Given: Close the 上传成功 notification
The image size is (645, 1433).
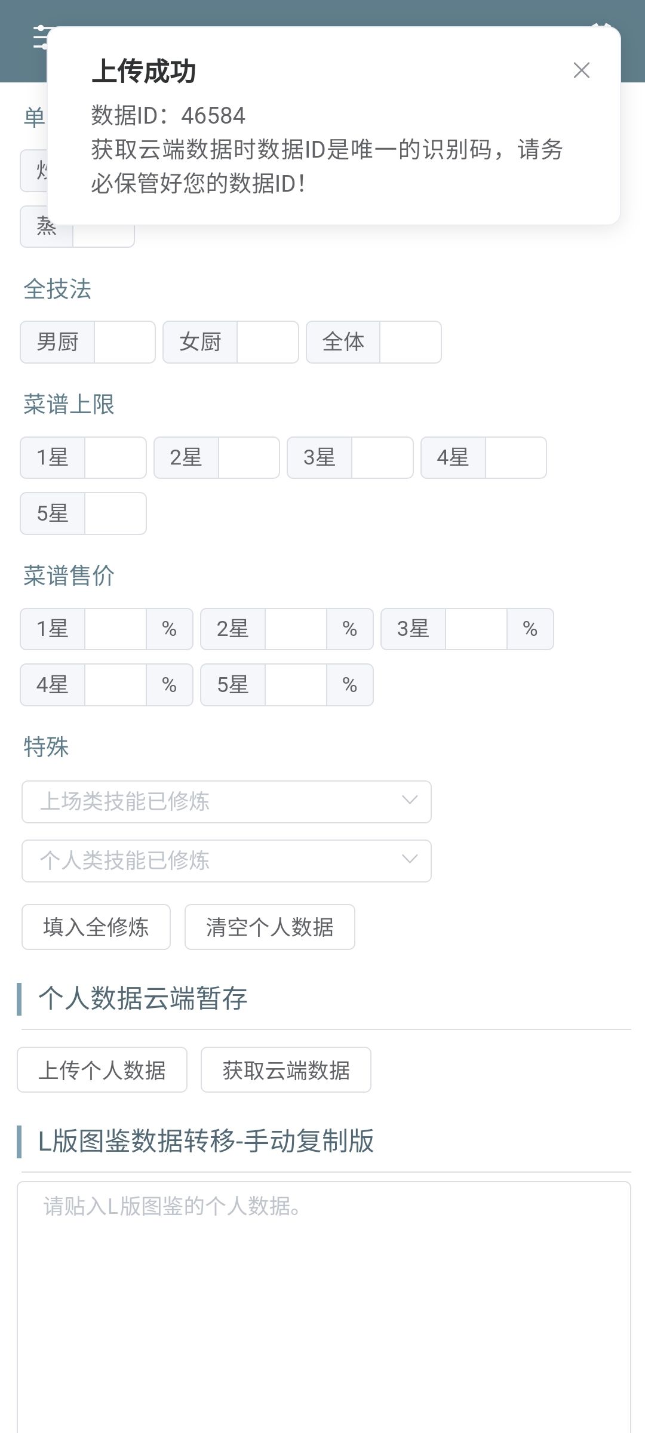Looking at the screenshot, I should point(581,70).
